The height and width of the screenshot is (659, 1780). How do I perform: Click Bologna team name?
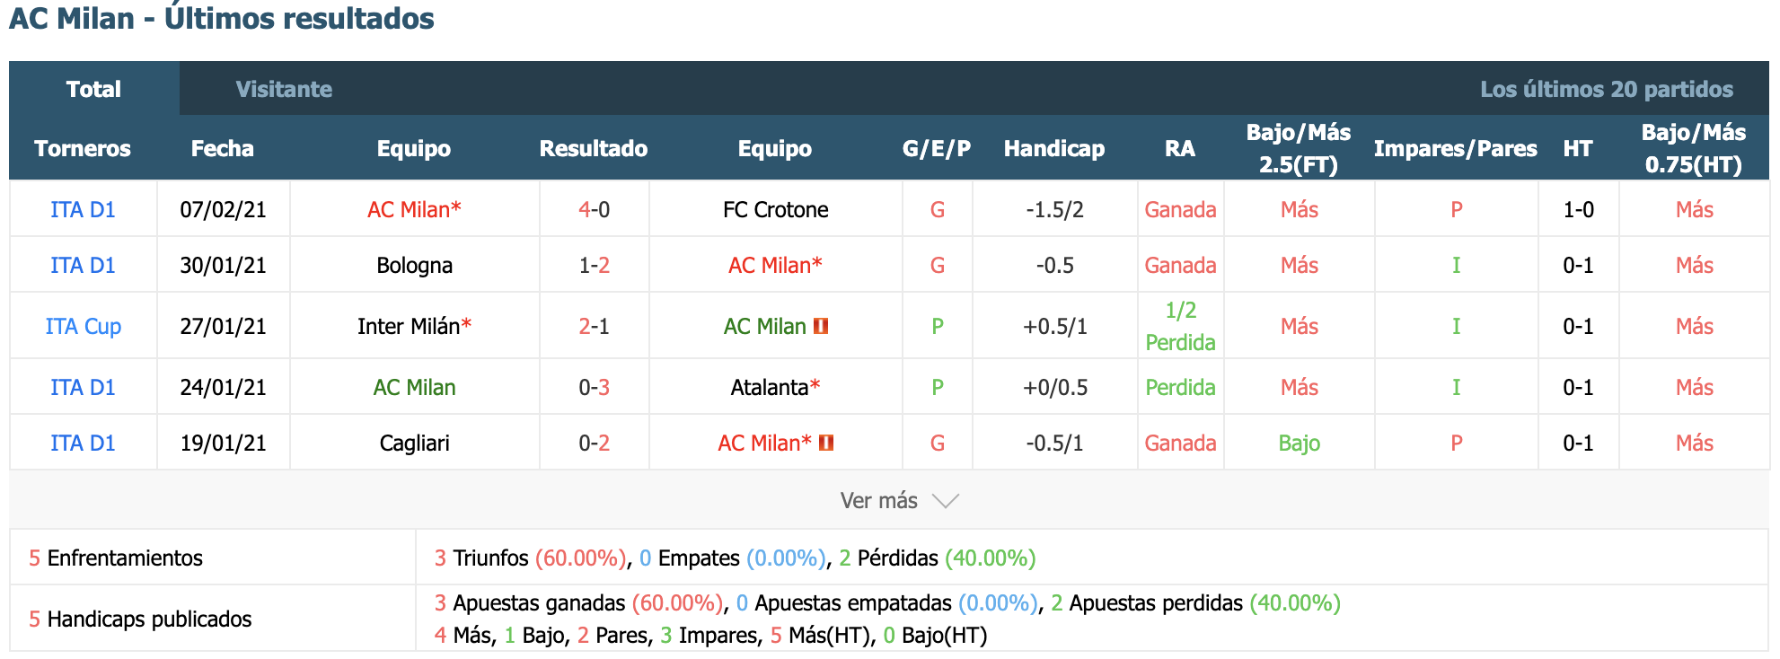pos(415,265)
